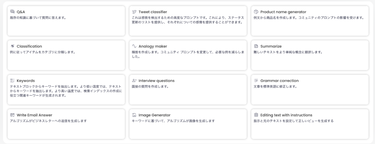Image resolution: width=375 pixels, height=144 pixels.
Task: Click the Grammar correction icon
Action: click(256, 80)
